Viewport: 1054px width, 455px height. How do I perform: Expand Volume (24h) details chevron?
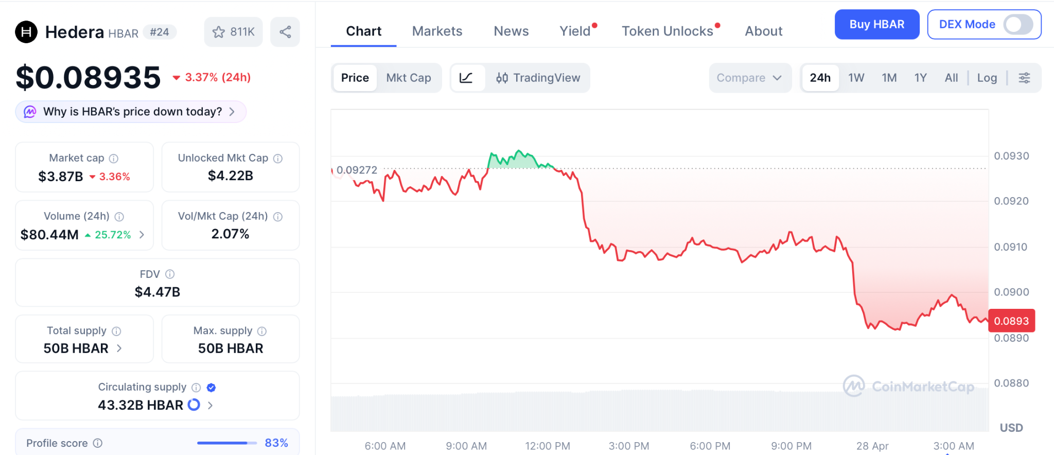[142, 235]
